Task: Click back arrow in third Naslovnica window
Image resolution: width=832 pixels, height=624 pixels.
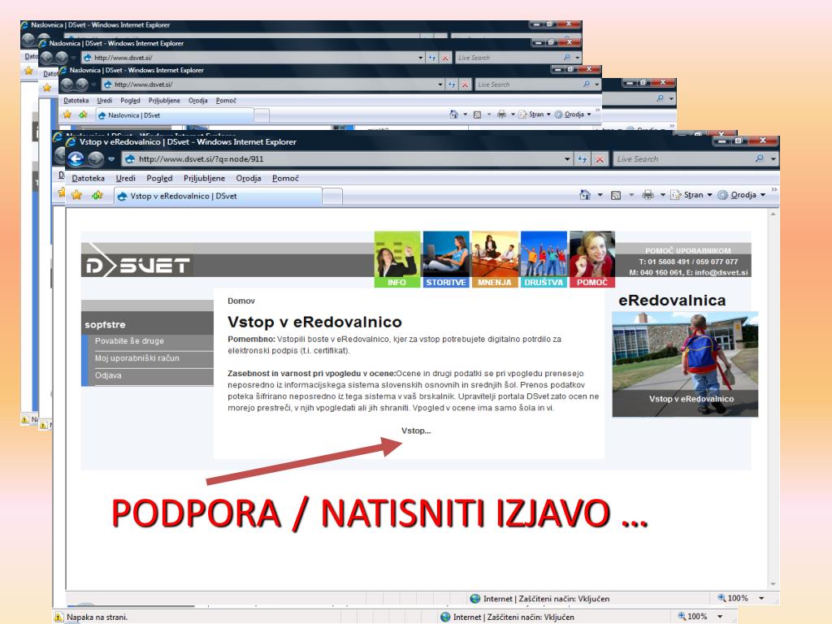Action: pyautogui.click(x=67, y=84)
